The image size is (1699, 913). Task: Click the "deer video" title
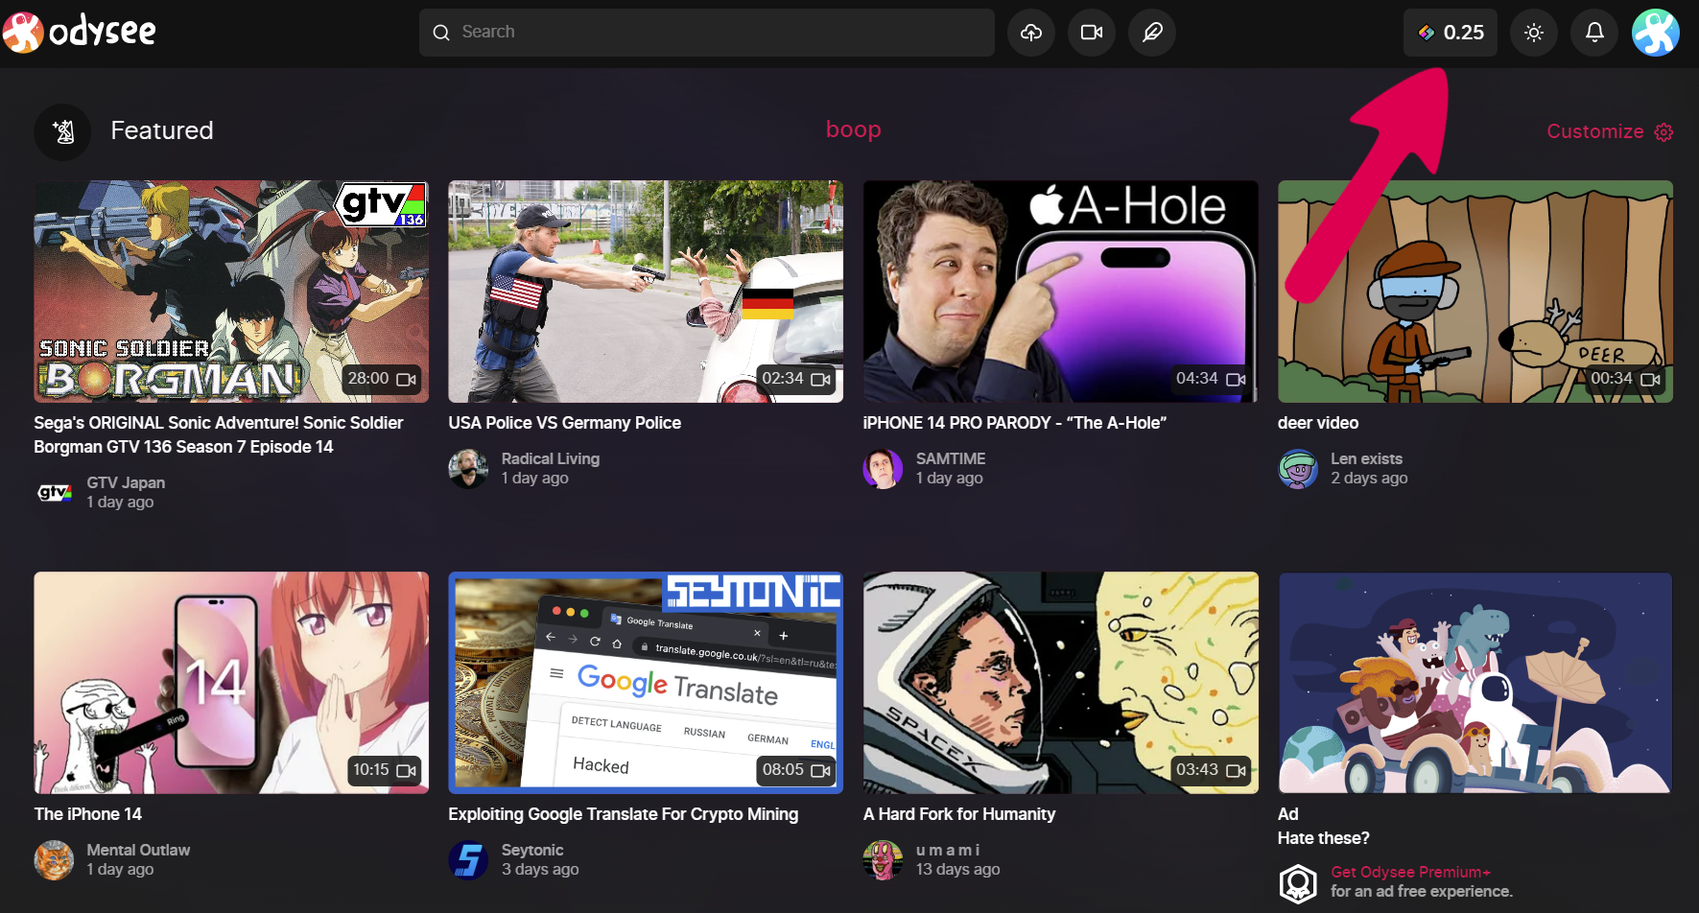pos(1318,423)
